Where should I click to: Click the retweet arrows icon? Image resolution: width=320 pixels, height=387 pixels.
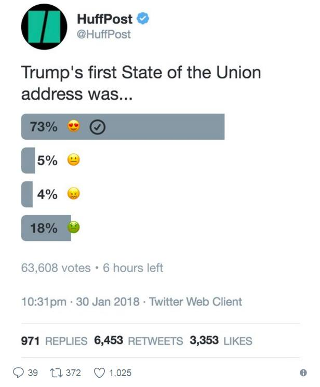55,372
